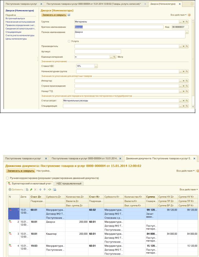
Task: Open Номенклатурная группа magnifier lookup
Action: [x=187, y=71]
